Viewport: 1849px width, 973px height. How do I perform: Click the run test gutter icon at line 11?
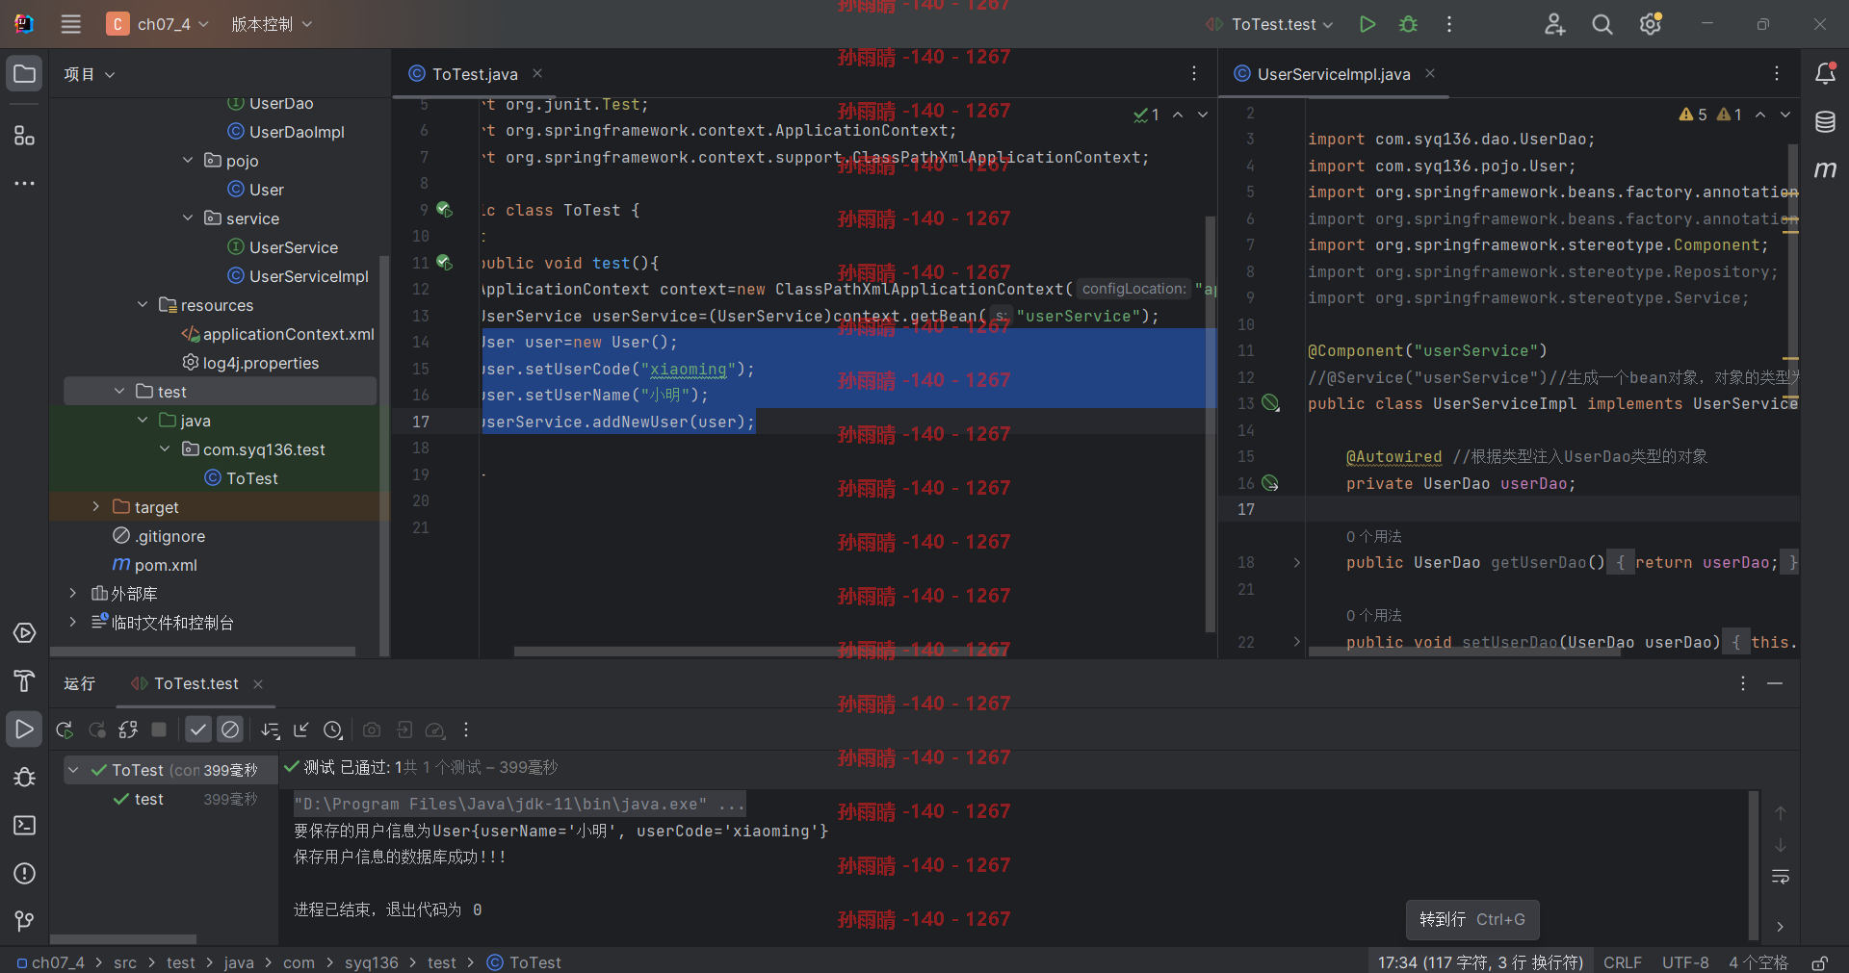(444, 262)
